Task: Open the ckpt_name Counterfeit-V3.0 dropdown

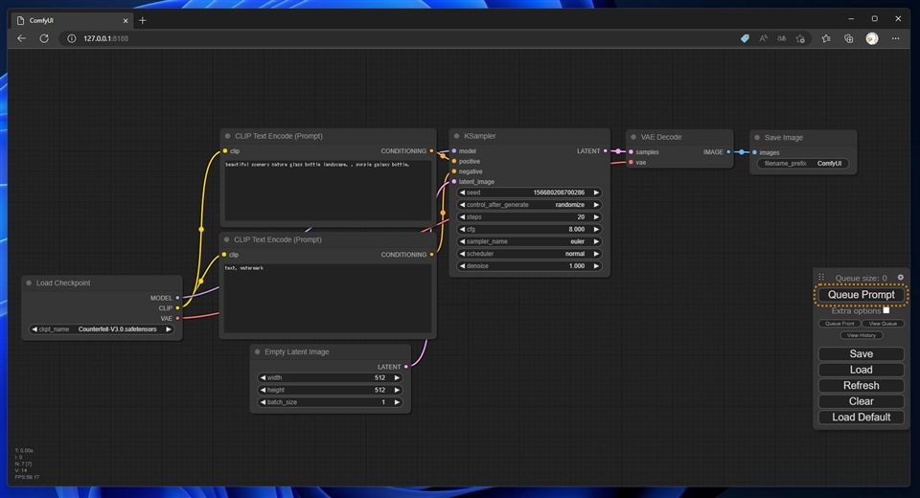Action: point(102,329)
